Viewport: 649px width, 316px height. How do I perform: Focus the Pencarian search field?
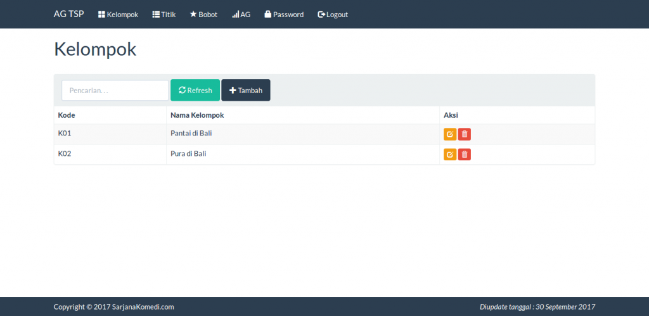115,91
